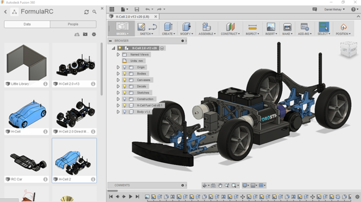Image resolution: width=361 pixels, height=202 pixels.
Task: Expand the Canvases folder
Action: click(118, 80)
